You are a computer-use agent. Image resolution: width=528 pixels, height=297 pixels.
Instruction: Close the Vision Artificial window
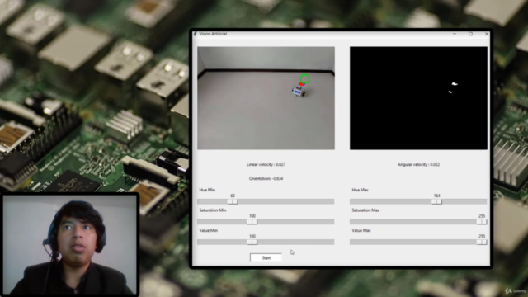(x=486, y=34)
